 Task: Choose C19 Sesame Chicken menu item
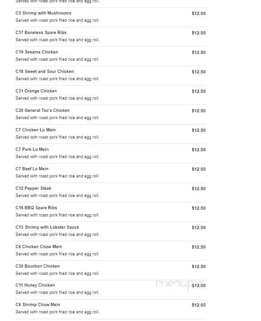[37, 52]
